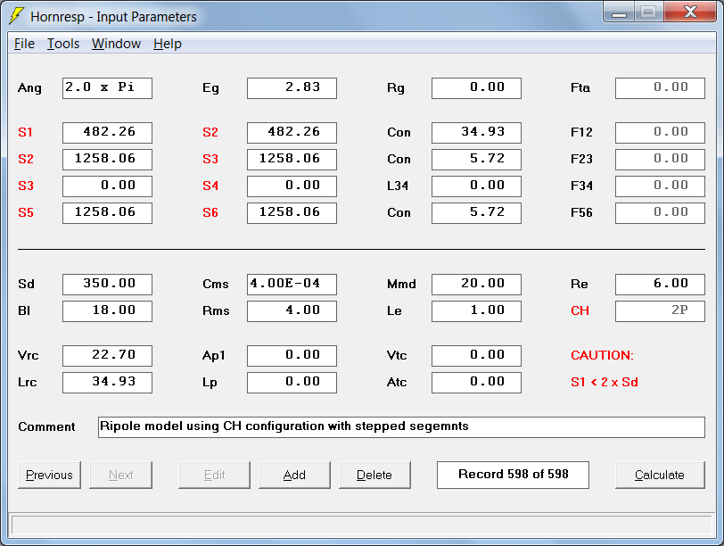Click the Con field showing 34.93

click(476, 133)
